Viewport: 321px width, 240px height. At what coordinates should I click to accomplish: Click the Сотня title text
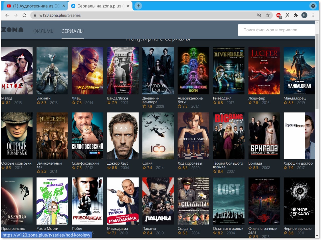pyautogui.click(x=147, y=163)
